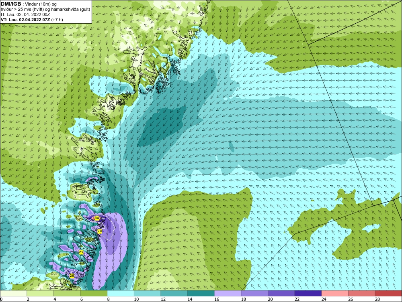Viewport: 402px width, 302px height.
Task: Click the 'VT: Lau. 02.04.2022 07Z (+7 h)' line
Action: pos(32,19)
